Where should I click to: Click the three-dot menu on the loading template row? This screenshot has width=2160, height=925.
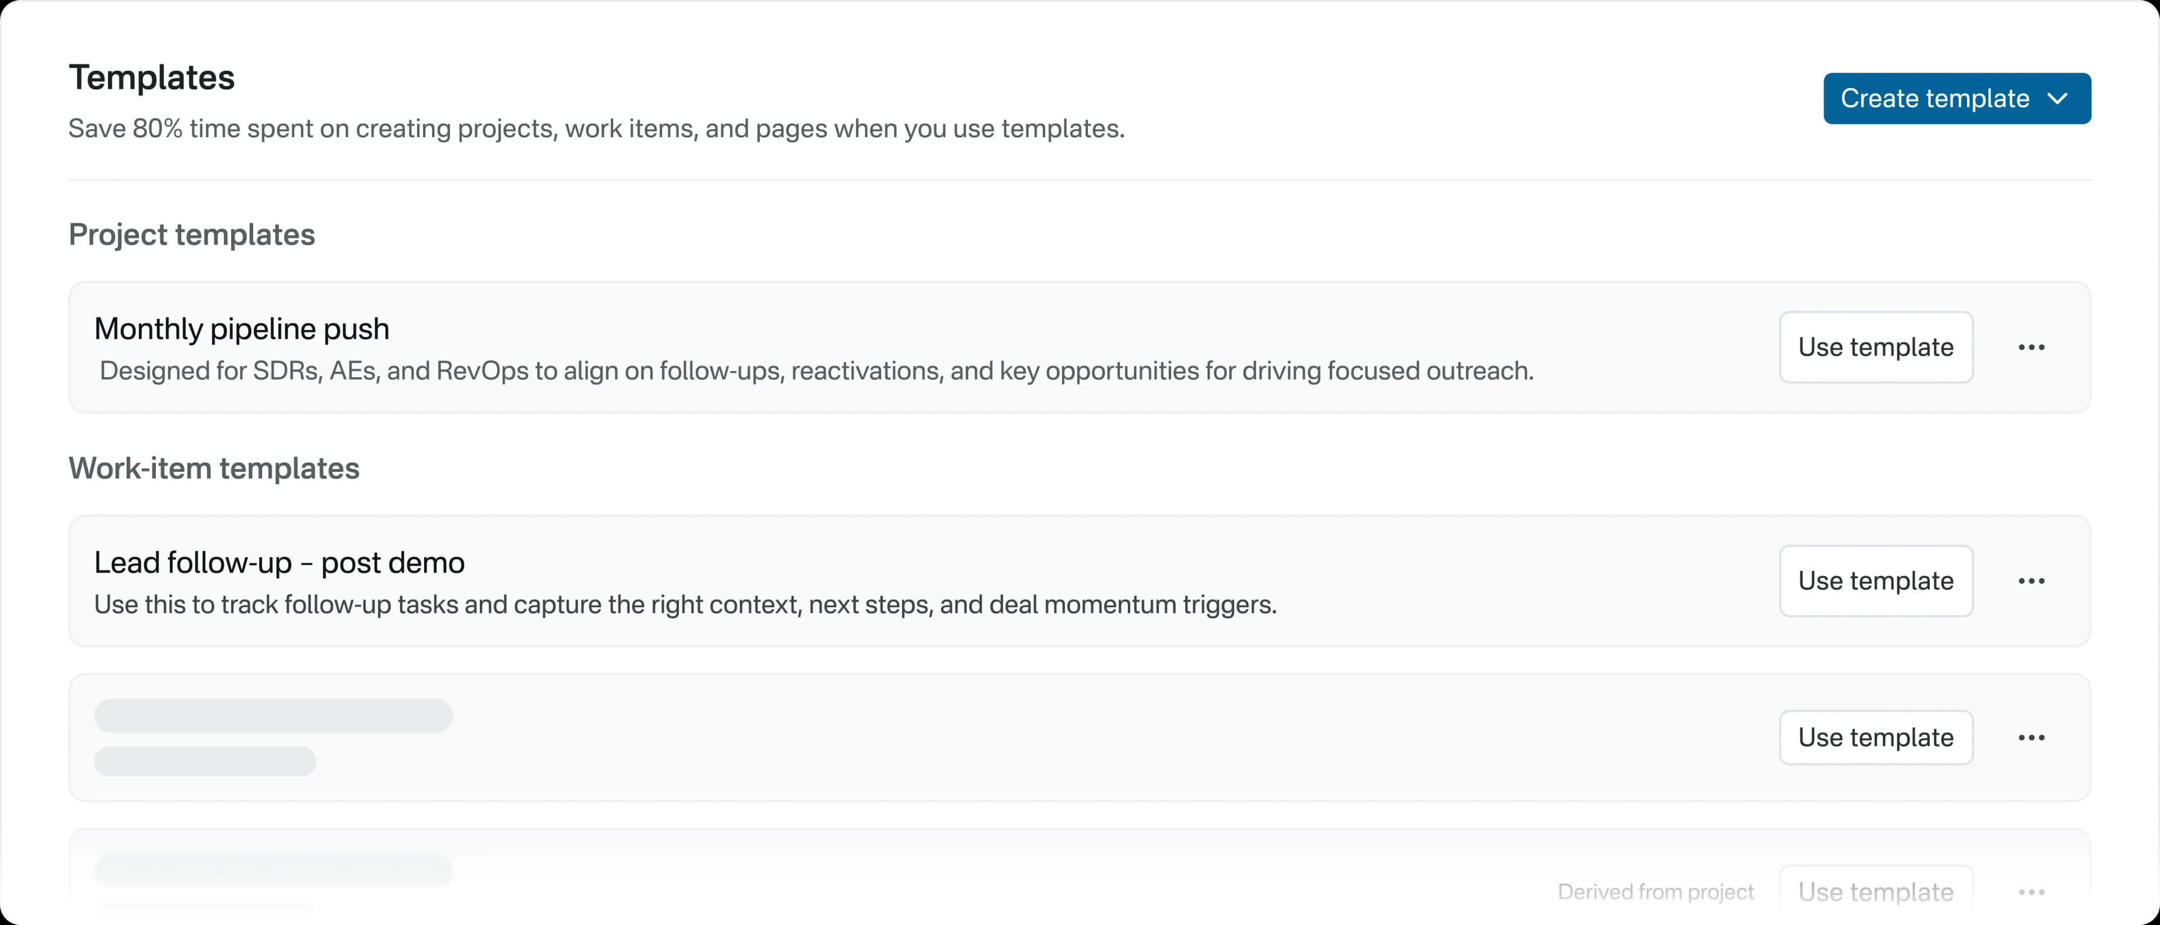point(2032,737)
